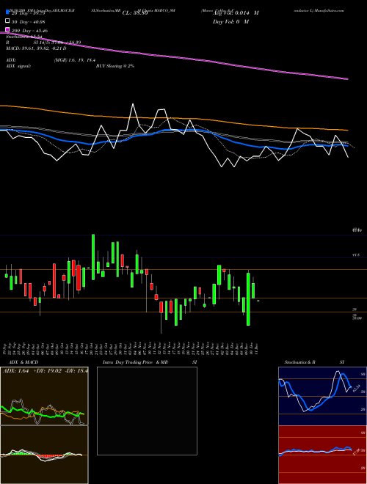Click the 'CL: 38.50' closing price label
Viewport: 367px width, 484px height.
(135, 13)
